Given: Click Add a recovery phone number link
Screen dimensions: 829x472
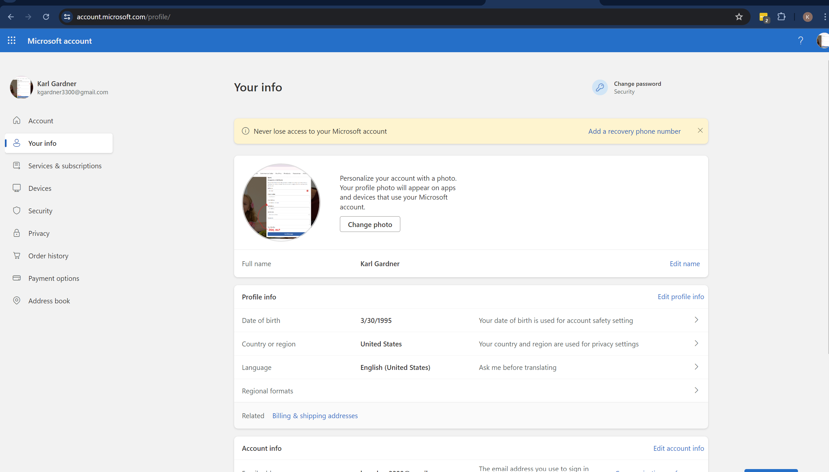Looking at the screenshot, I should click(x=634, y=131).
